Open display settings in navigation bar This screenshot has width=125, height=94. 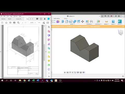tap(78, 72)
